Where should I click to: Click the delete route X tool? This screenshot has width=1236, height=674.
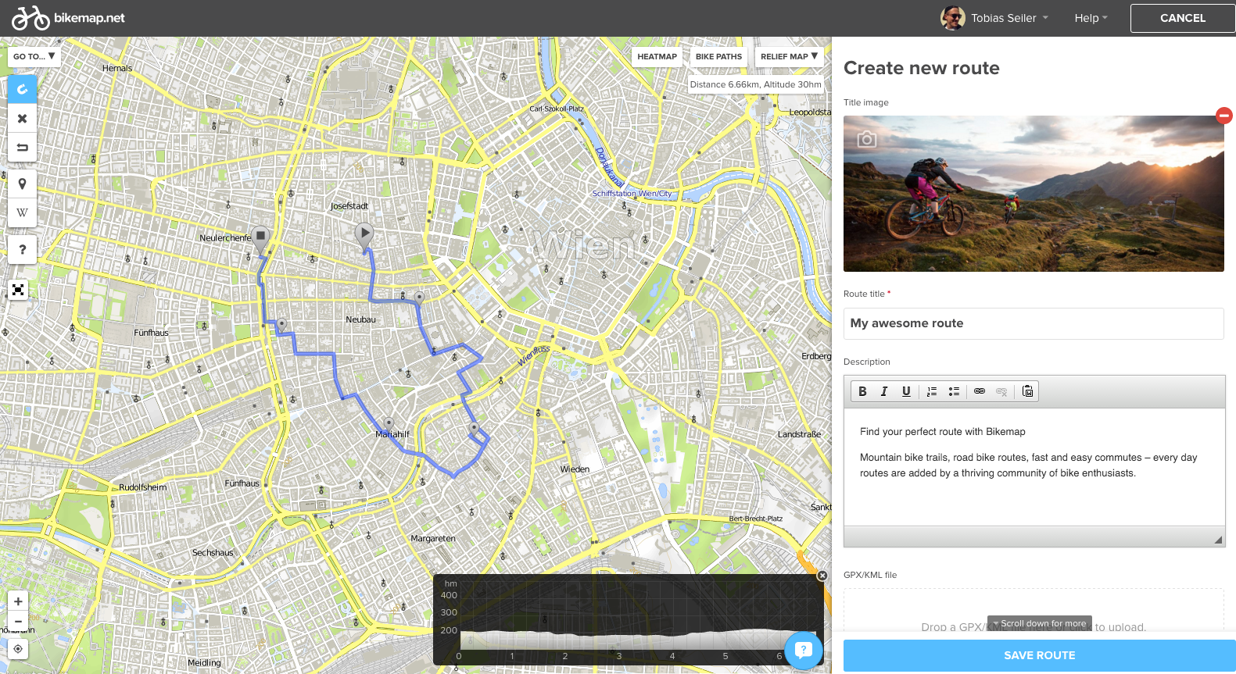tap(22, 118)
